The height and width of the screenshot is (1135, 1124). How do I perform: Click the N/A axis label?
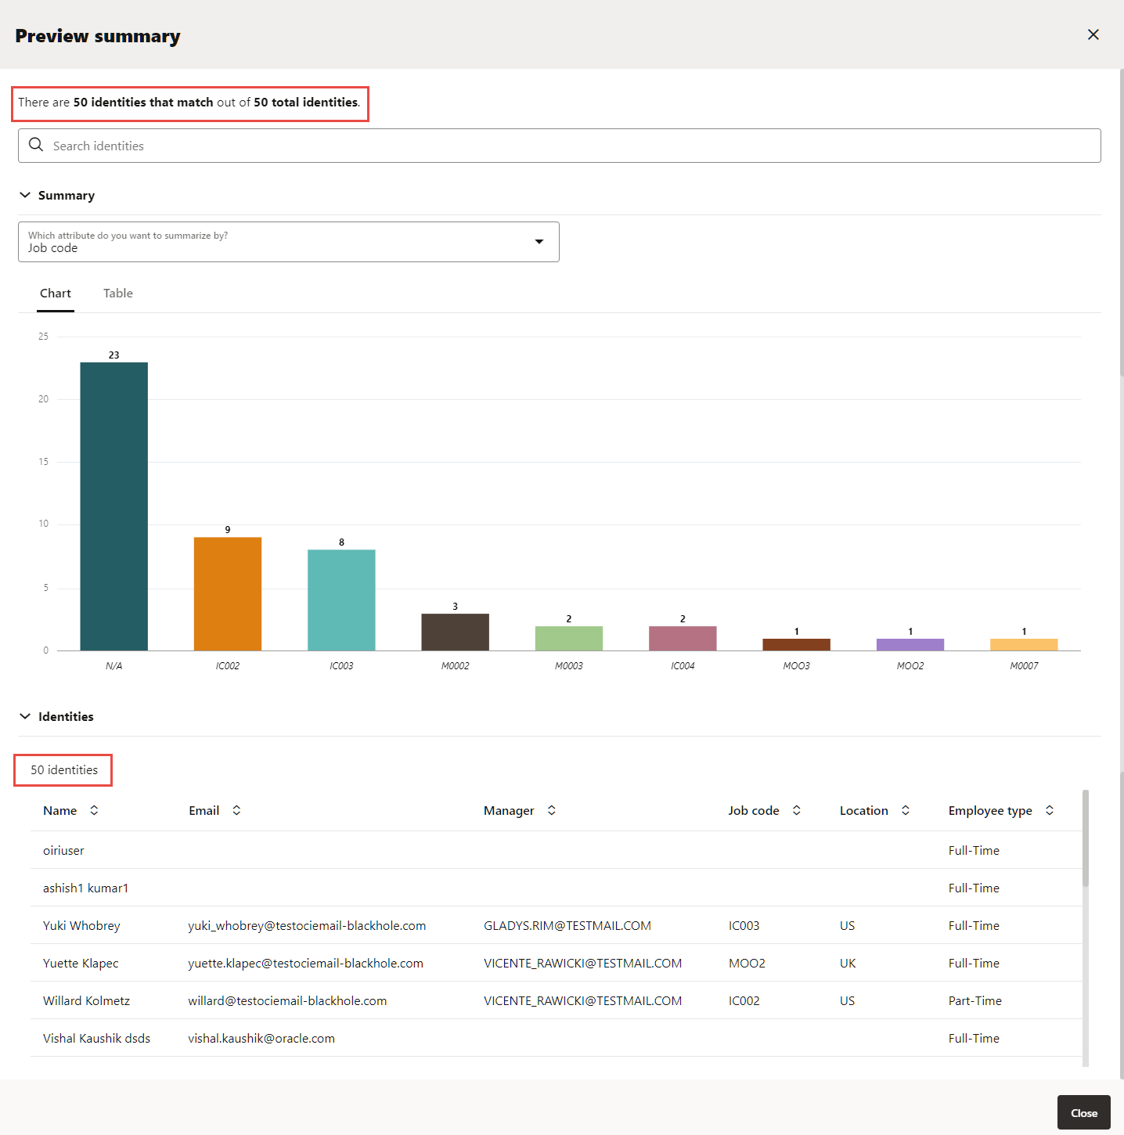click(x=114, y=665)
